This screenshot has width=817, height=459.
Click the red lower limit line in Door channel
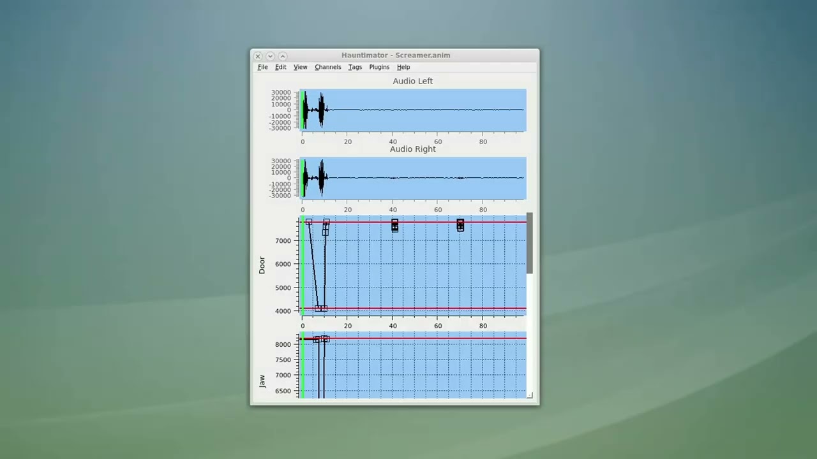coord(413,309)
